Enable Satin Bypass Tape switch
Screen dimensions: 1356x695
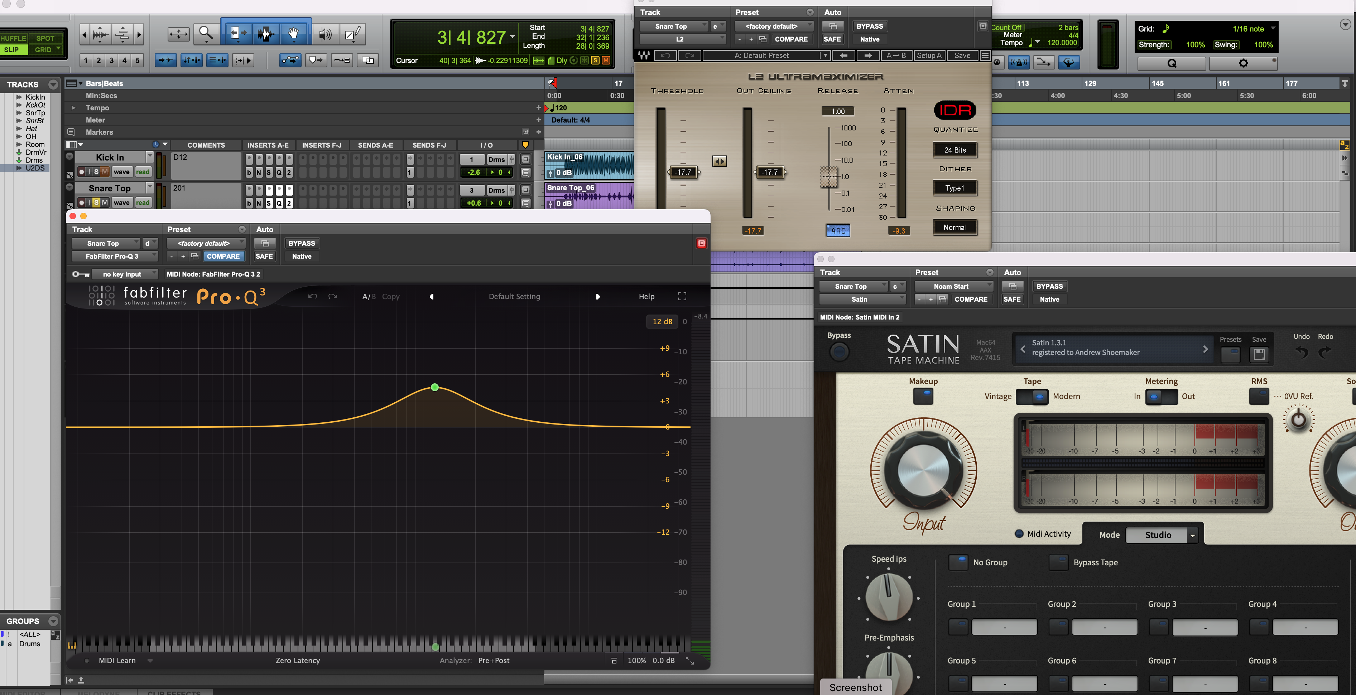[1059, 562]
